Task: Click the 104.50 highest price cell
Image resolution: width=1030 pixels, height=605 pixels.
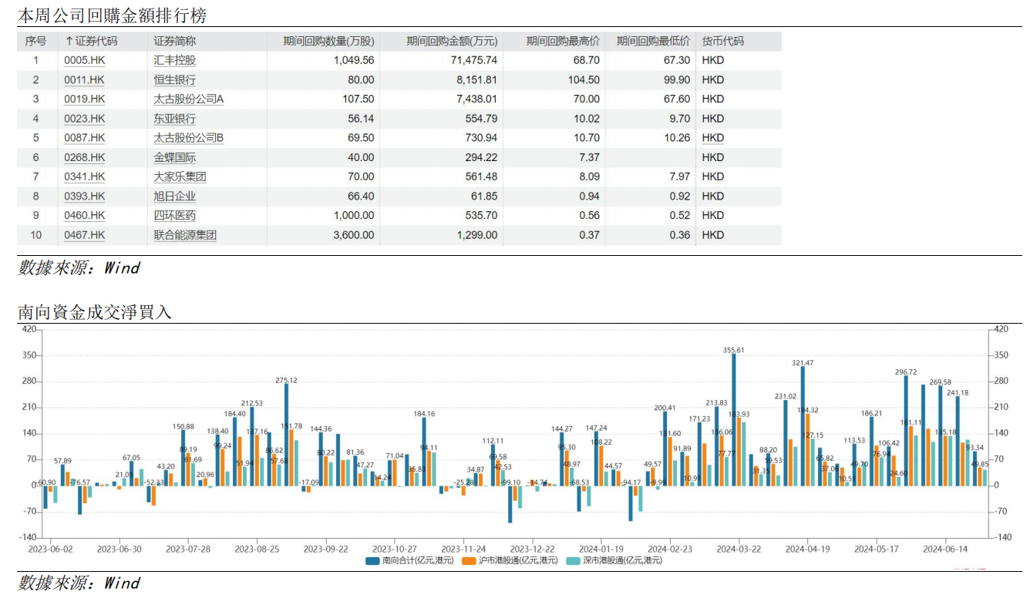Action: click(584, 79)
